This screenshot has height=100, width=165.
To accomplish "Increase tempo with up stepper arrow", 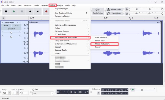I will pos(10,92).
